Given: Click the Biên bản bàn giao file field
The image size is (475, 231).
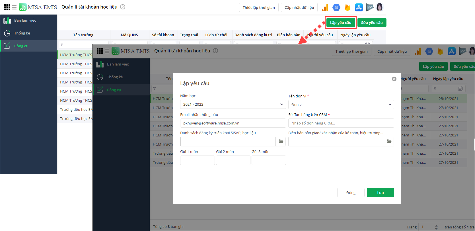Looking at the screenshot, I should (336, 142).
